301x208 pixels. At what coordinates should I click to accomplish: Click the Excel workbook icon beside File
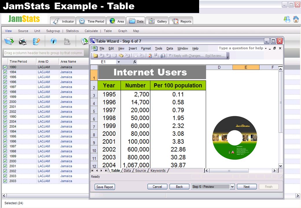94,48
